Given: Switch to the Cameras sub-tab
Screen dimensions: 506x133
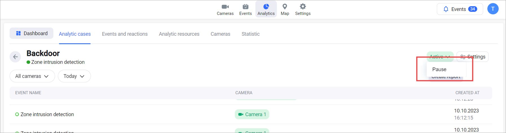Looking at the screenshot, I should coord(220,34).
